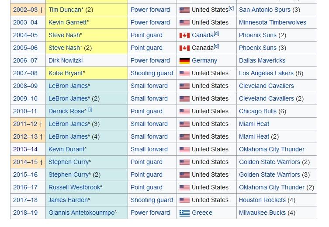The width and height of the screenshot is (329, 227).
Task: Open the Minnesota Timberwolves team link
Action: (x=273, y=22)
